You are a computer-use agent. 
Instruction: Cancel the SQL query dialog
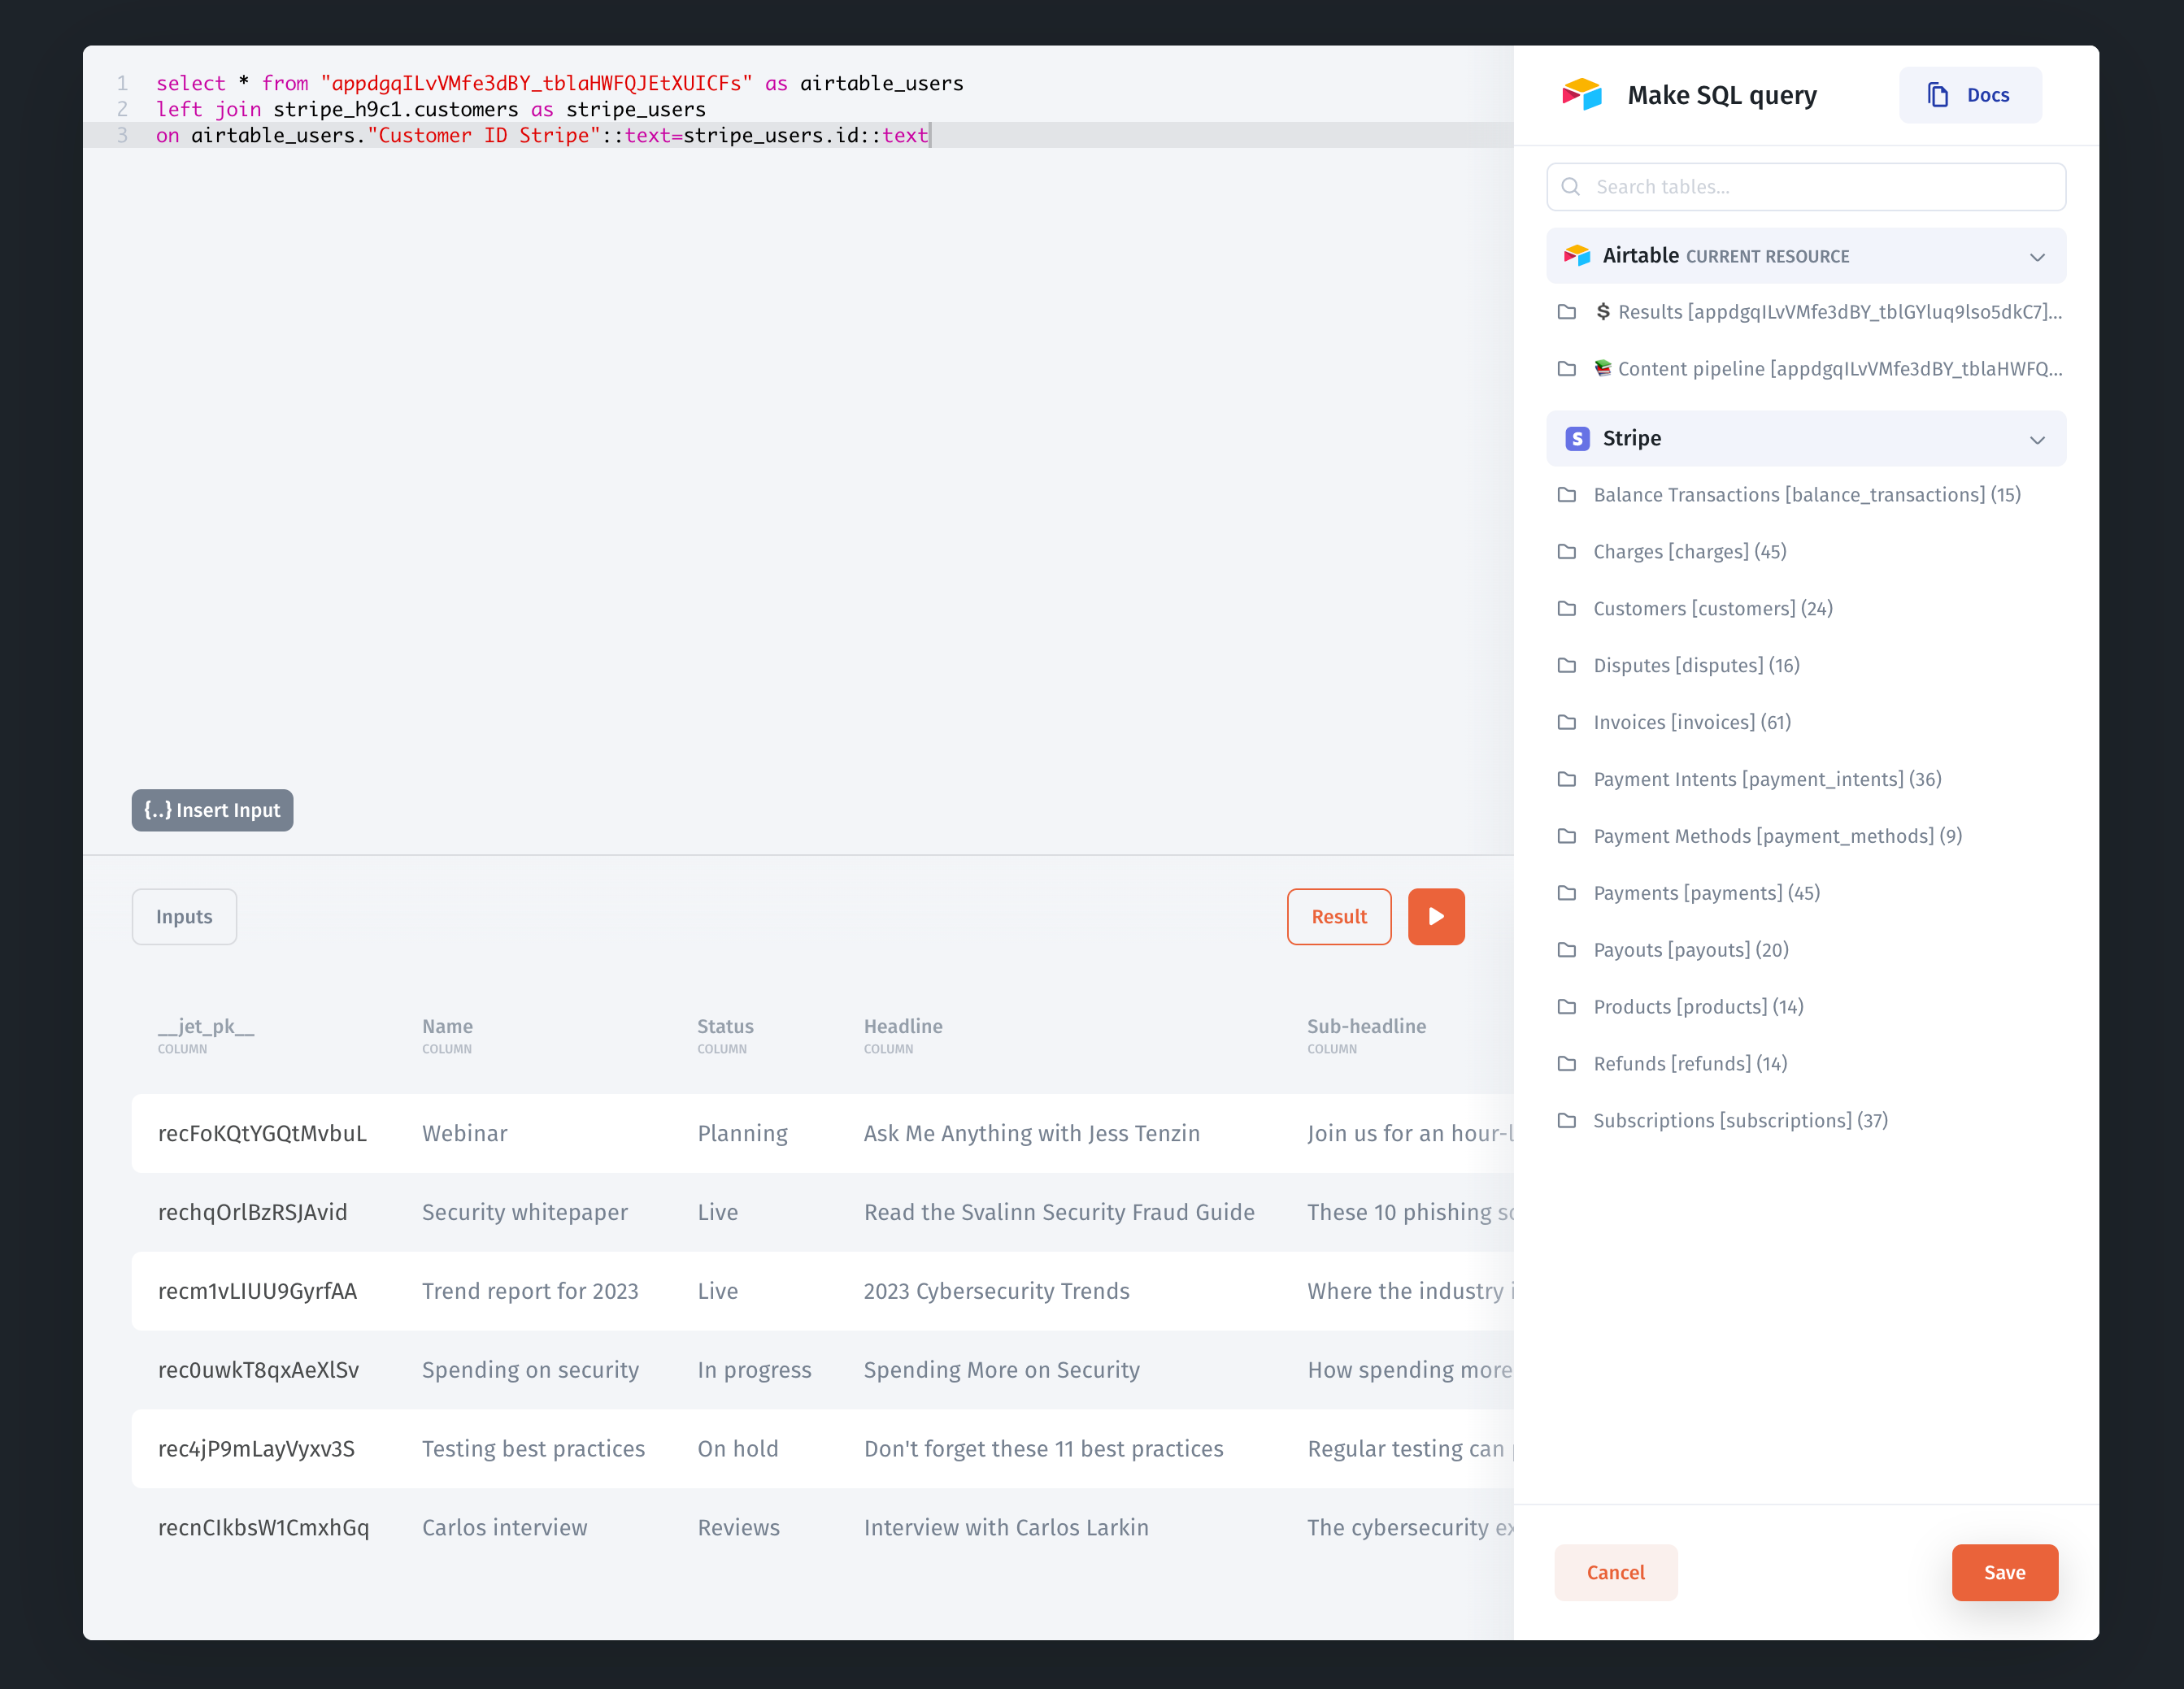pos(1616,1572)
